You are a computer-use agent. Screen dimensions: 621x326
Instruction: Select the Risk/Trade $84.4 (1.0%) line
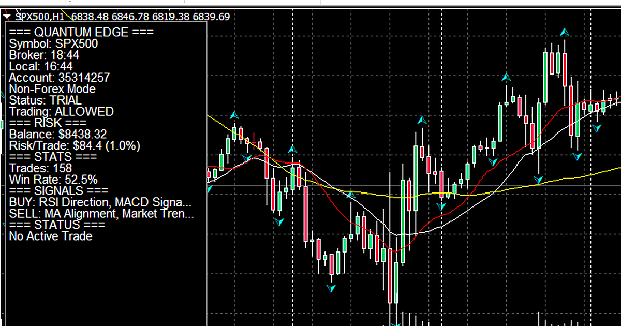75,146
